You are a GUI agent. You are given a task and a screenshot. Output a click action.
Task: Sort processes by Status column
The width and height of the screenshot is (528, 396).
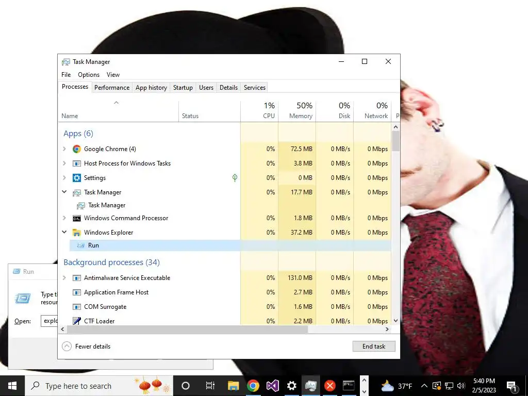coord(209,111)
